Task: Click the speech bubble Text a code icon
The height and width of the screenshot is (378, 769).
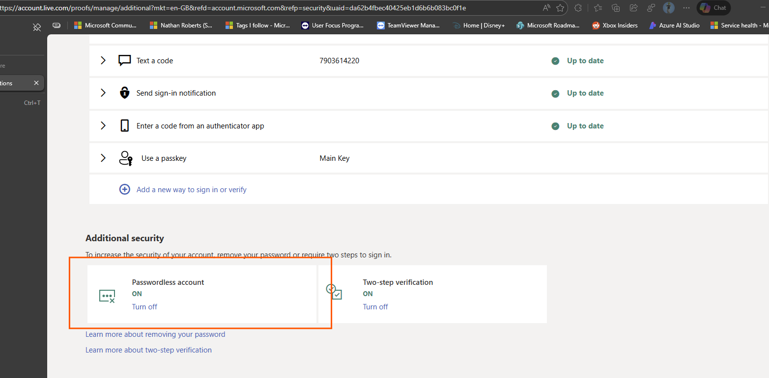Action: (x=125, y=61)
